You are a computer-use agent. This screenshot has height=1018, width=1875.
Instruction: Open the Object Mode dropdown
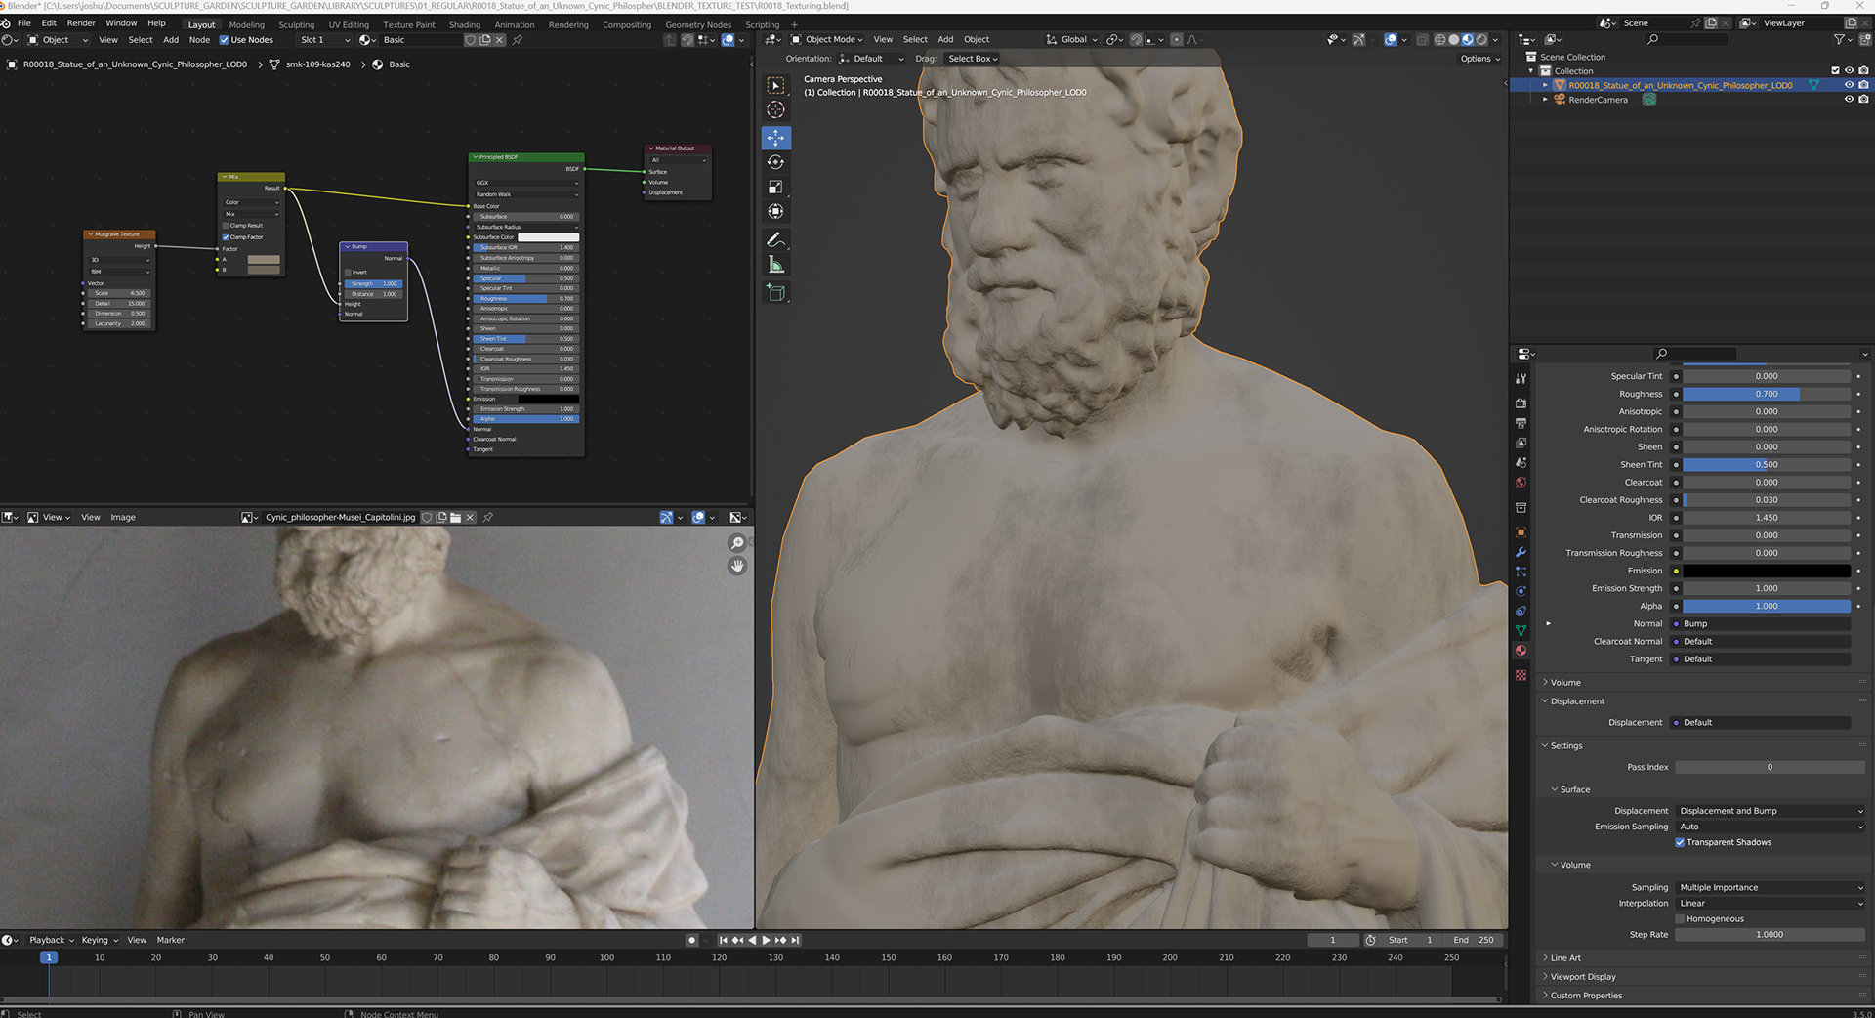point(826,40)
